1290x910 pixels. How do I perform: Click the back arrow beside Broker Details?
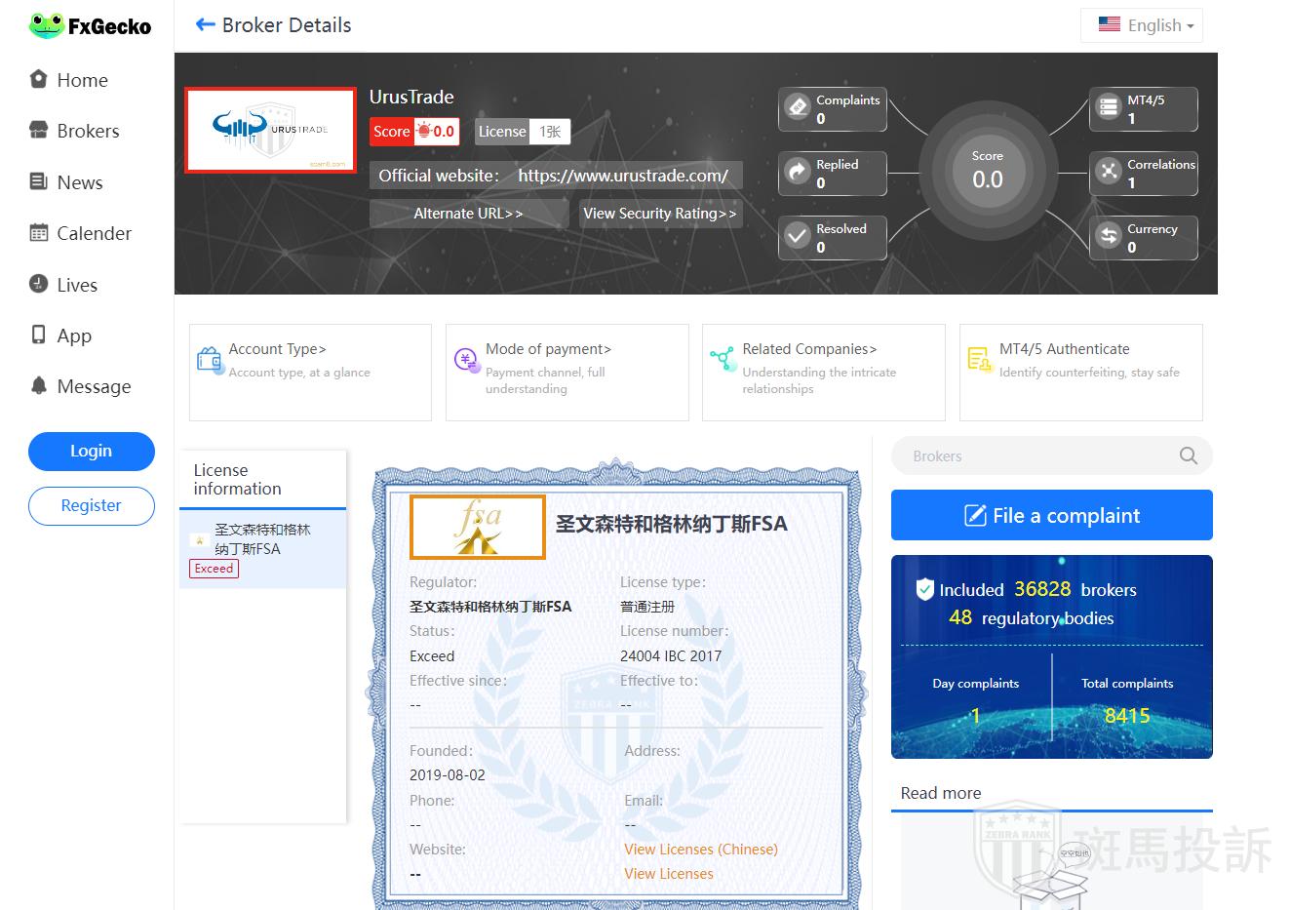click(x=205, y=25)
